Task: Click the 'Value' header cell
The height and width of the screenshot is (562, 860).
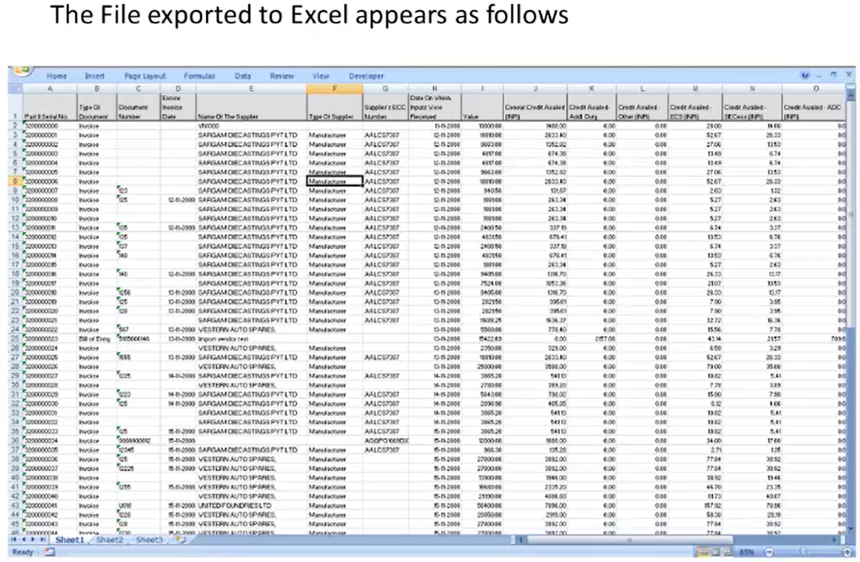Action: [x=482, y=107]
